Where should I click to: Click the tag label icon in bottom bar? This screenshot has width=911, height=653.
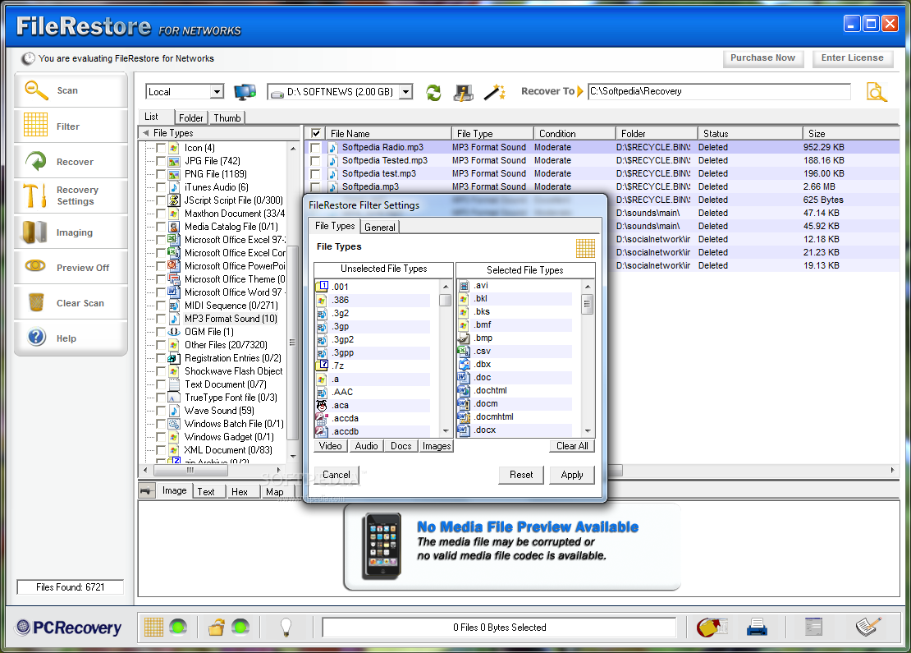712,627
